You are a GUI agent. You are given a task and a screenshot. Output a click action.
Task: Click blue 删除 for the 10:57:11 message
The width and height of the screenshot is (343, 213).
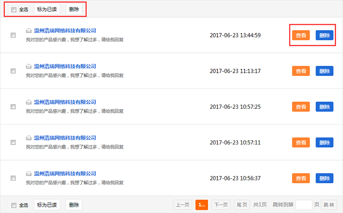click(324, 143)
